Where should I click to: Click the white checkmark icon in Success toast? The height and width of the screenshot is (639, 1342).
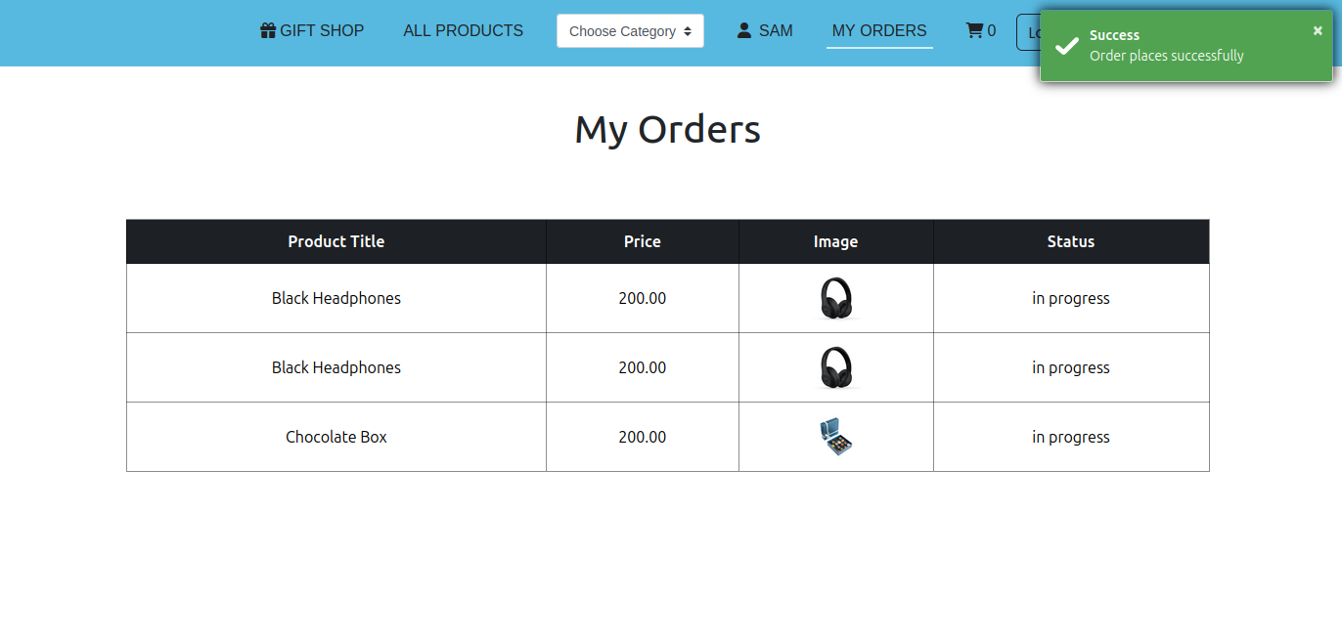point(1066,46)
